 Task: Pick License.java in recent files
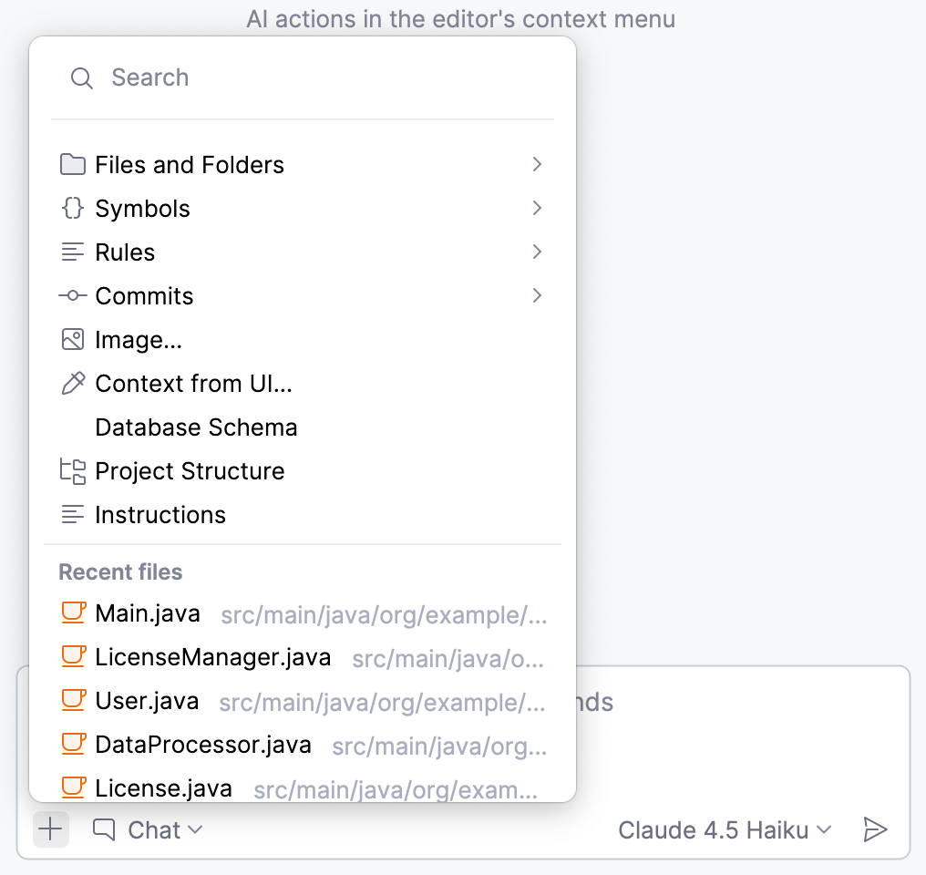[x=163, y=787]
